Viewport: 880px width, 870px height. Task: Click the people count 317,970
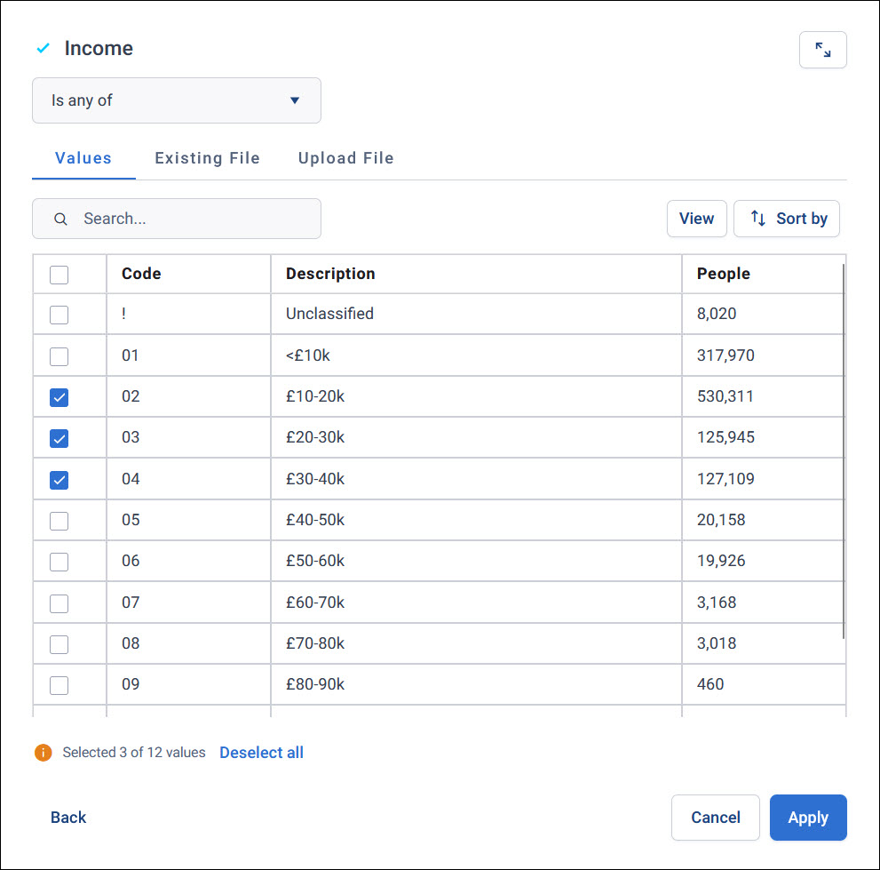725,355
